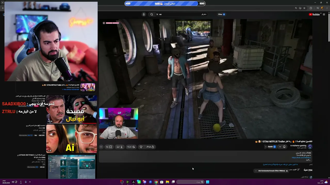Open the kick.com/maherco link in description

pyautogui.click(x=301, y=158)
